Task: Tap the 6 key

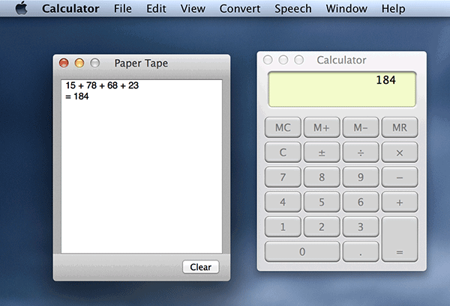Action: 361,202
